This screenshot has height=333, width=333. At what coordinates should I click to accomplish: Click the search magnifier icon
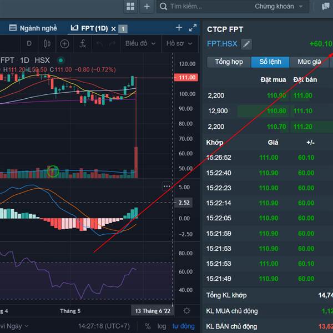[x=163, y=6]
